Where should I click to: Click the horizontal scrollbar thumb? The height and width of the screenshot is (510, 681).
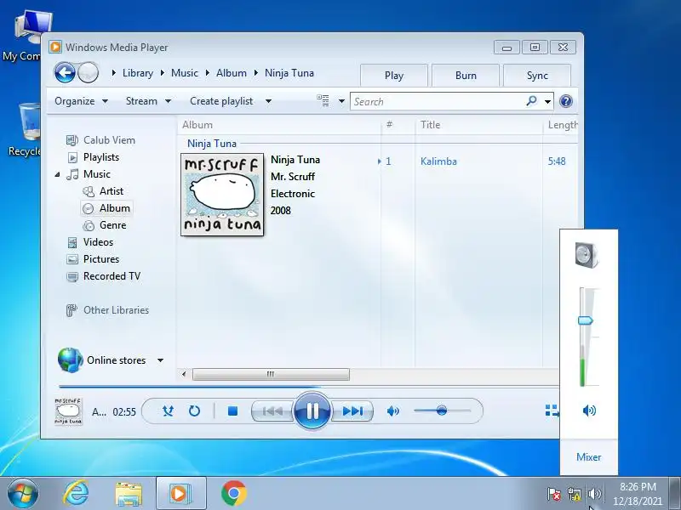271,374
